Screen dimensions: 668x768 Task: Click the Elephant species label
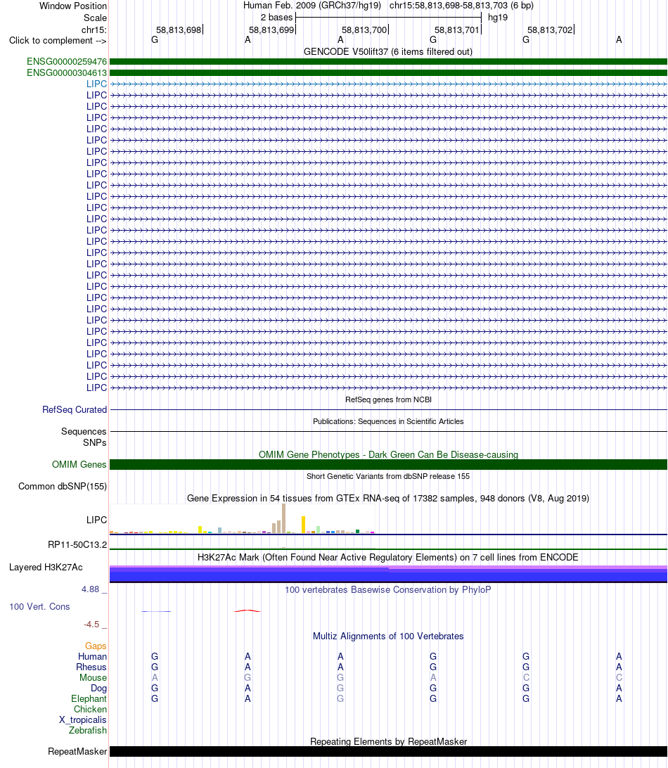click(89, 699)
